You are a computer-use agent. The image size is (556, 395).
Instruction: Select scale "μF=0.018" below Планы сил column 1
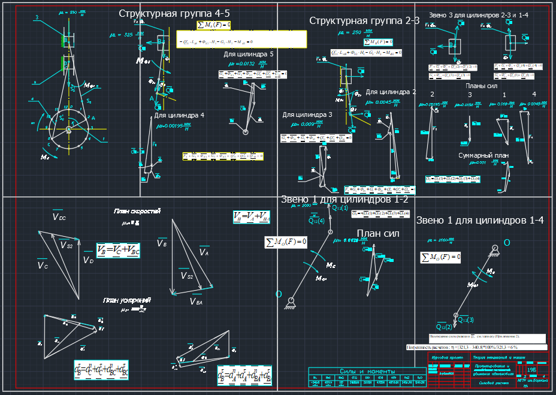[x=501, y=105]
